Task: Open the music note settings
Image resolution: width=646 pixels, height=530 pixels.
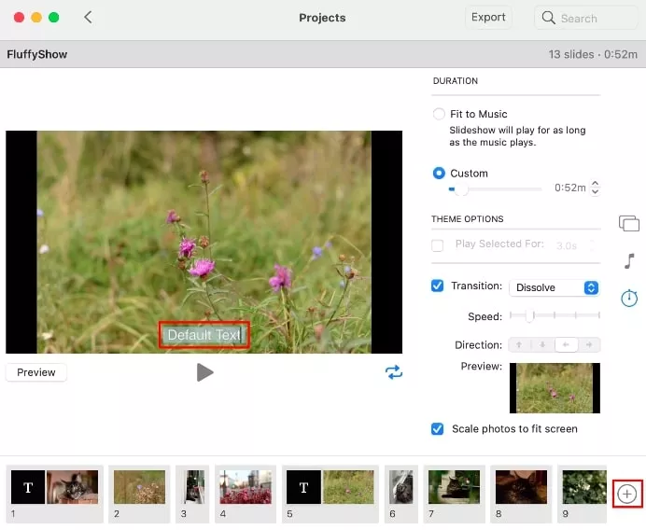Action: (628, 260)
